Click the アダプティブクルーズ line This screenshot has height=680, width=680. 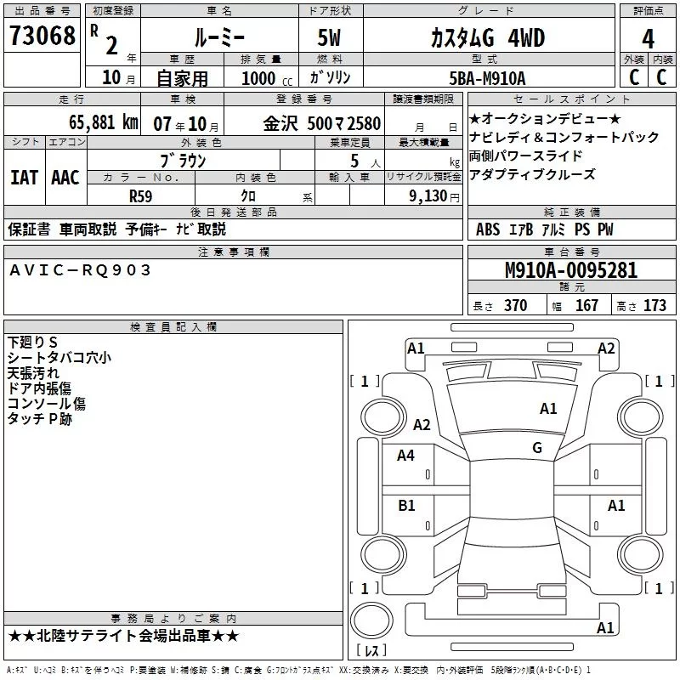532,174
